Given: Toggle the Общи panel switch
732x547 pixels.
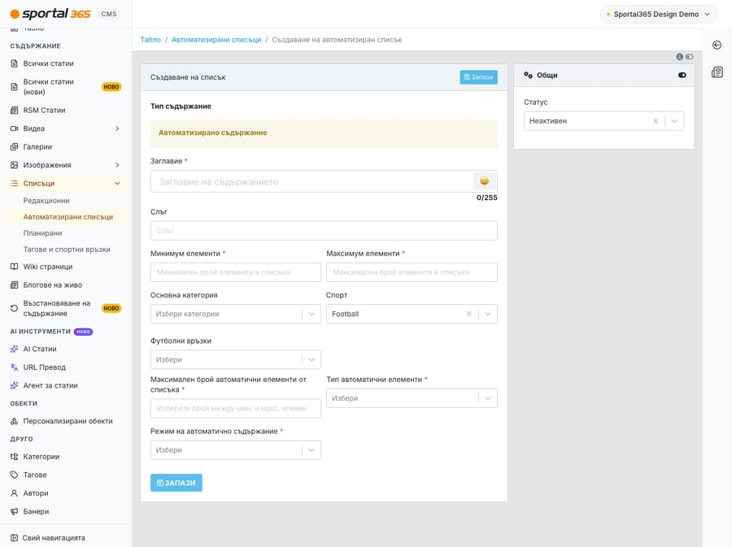Looking at the screenshot, I should point(682,75).
